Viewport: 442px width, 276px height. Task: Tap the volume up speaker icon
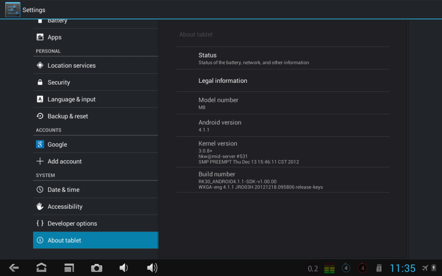point(152,267)
